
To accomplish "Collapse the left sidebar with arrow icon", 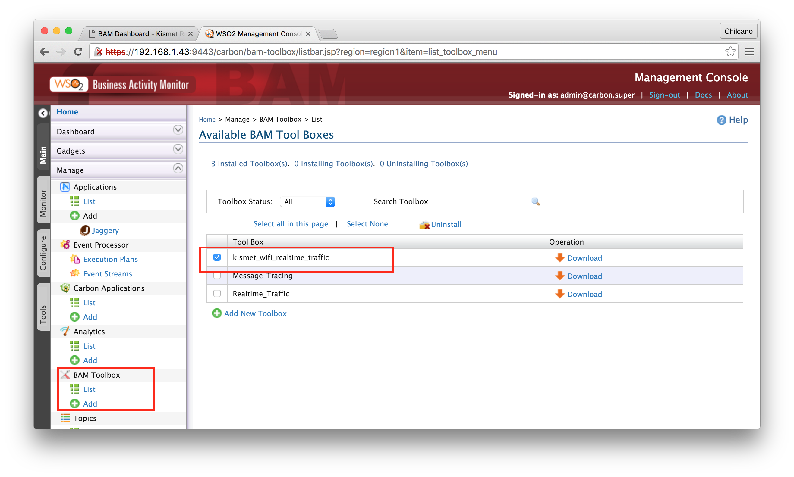I will 43,113.
